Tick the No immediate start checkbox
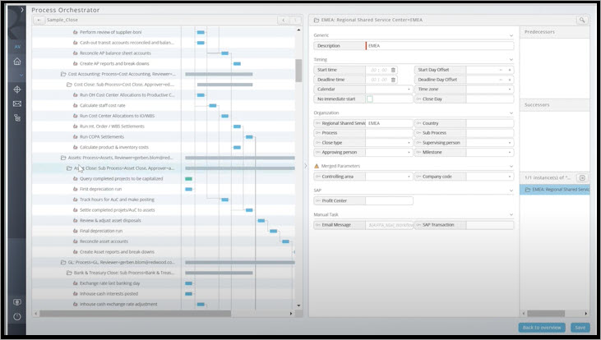601x340 pixels. point(369,99)
